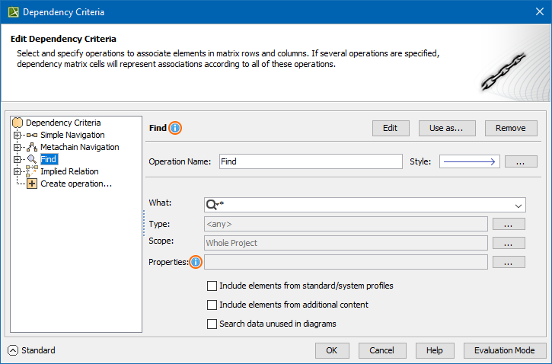
Task: Open the What dropdown list
Action: click(518, 205)
